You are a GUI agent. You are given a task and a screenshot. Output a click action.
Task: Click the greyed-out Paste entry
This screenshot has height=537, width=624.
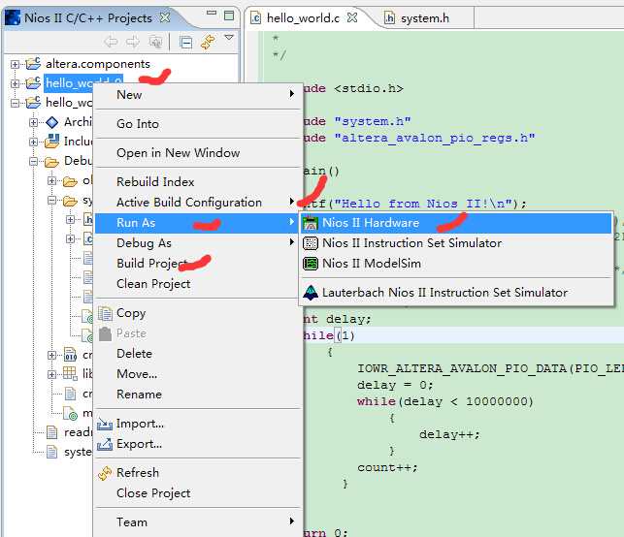(197, 333)
